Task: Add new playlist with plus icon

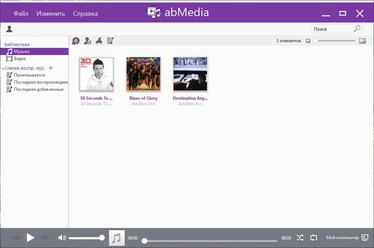Action: pos(51,68)
